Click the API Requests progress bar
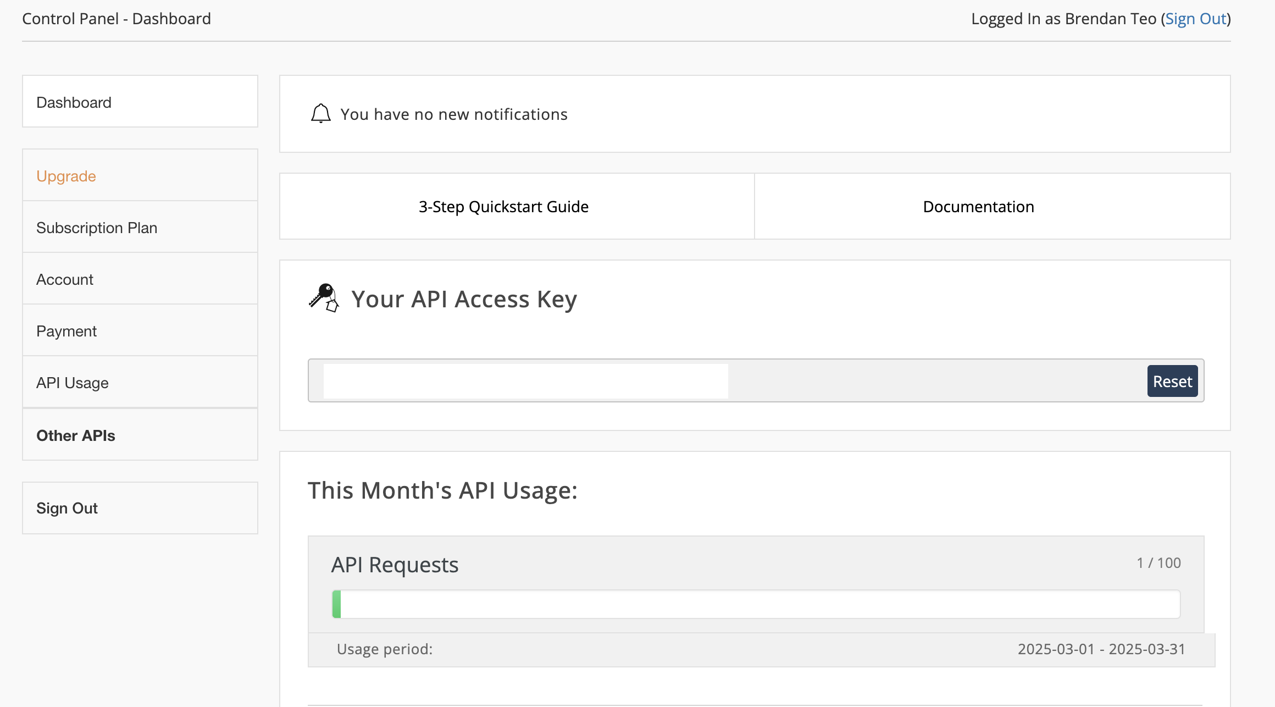This screenshot has width=1275, height=707. coord(756,604)
